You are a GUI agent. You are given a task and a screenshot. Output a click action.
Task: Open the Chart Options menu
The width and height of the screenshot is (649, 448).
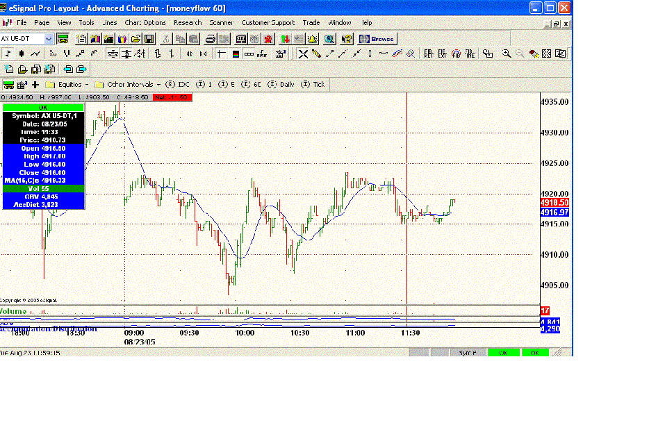point(145,23)
